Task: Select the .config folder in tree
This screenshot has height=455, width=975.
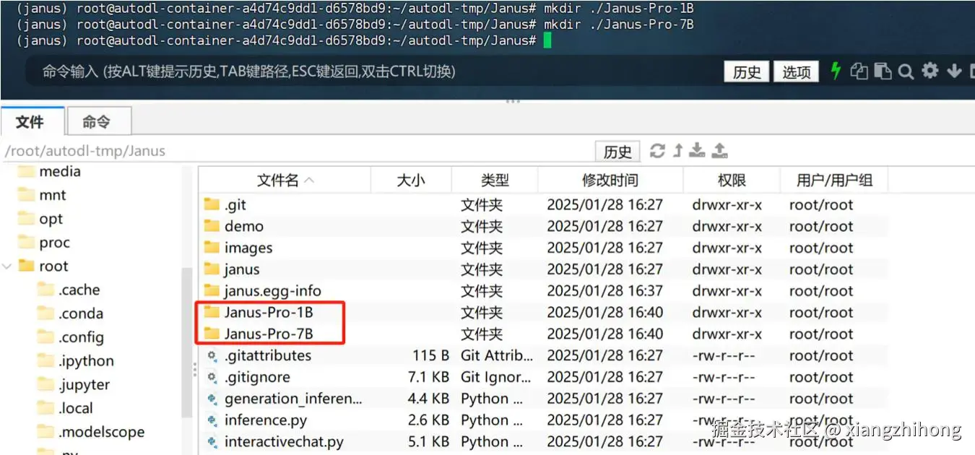Action: [x=81, y=337]
